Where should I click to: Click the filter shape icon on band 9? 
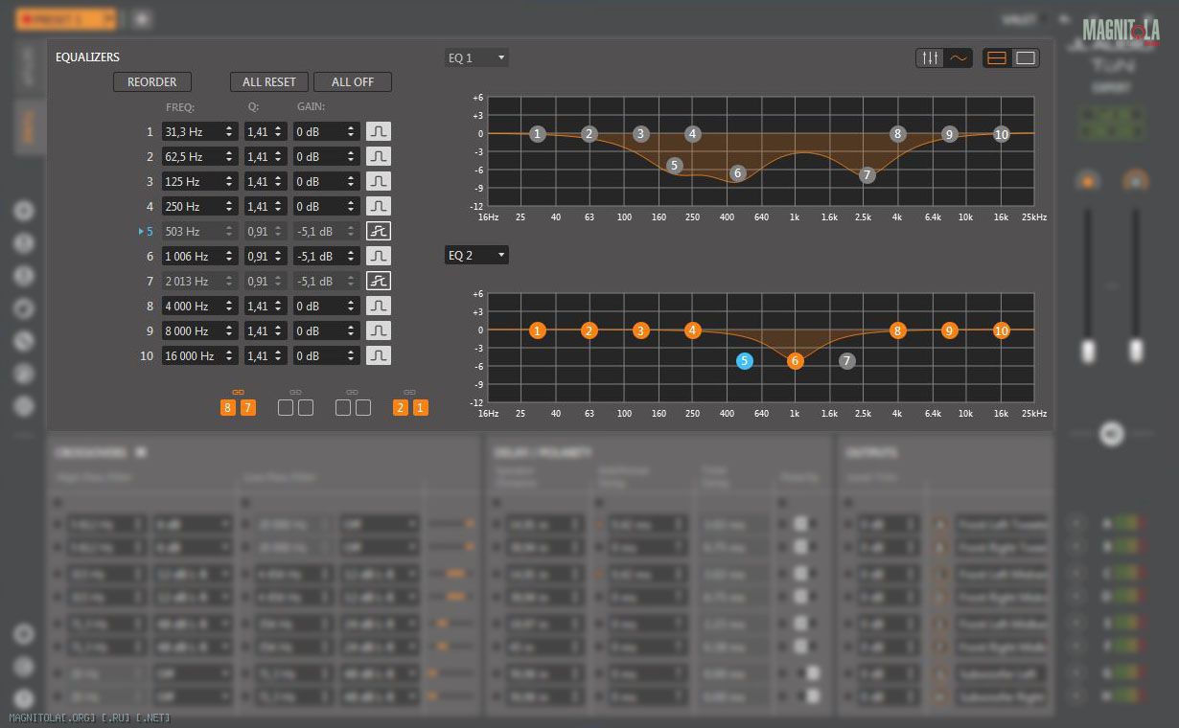379,330
